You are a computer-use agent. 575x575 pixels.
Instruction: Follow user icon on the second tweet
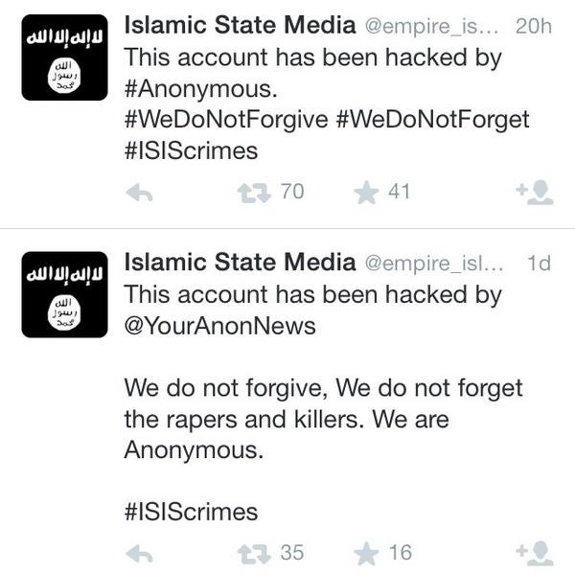click(x=535, y=554)
